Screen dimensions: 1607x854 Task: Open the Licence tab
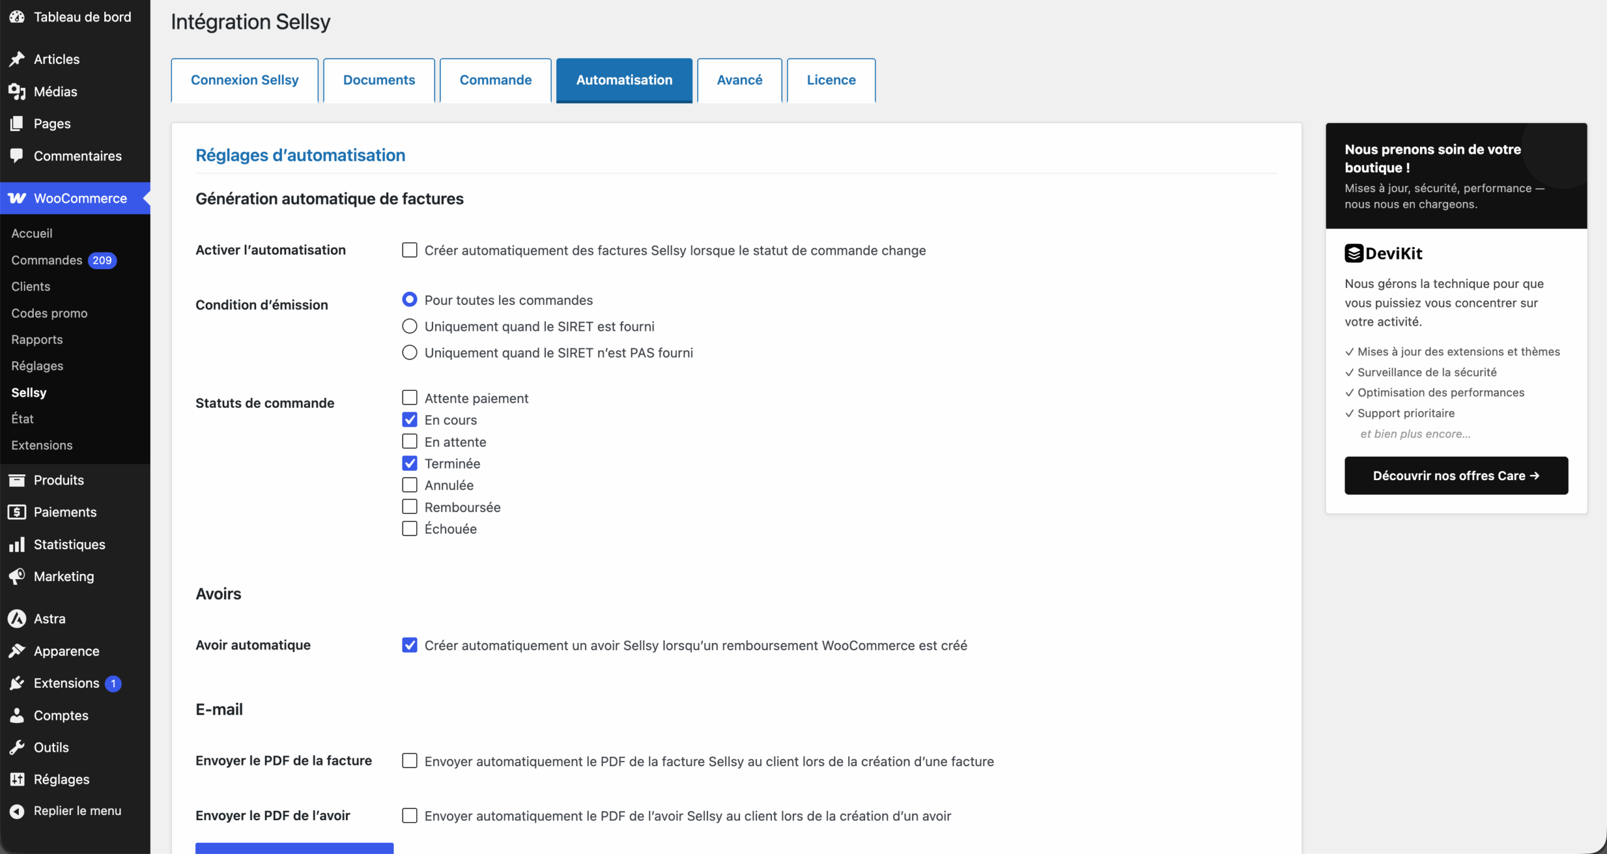point(831,80)
